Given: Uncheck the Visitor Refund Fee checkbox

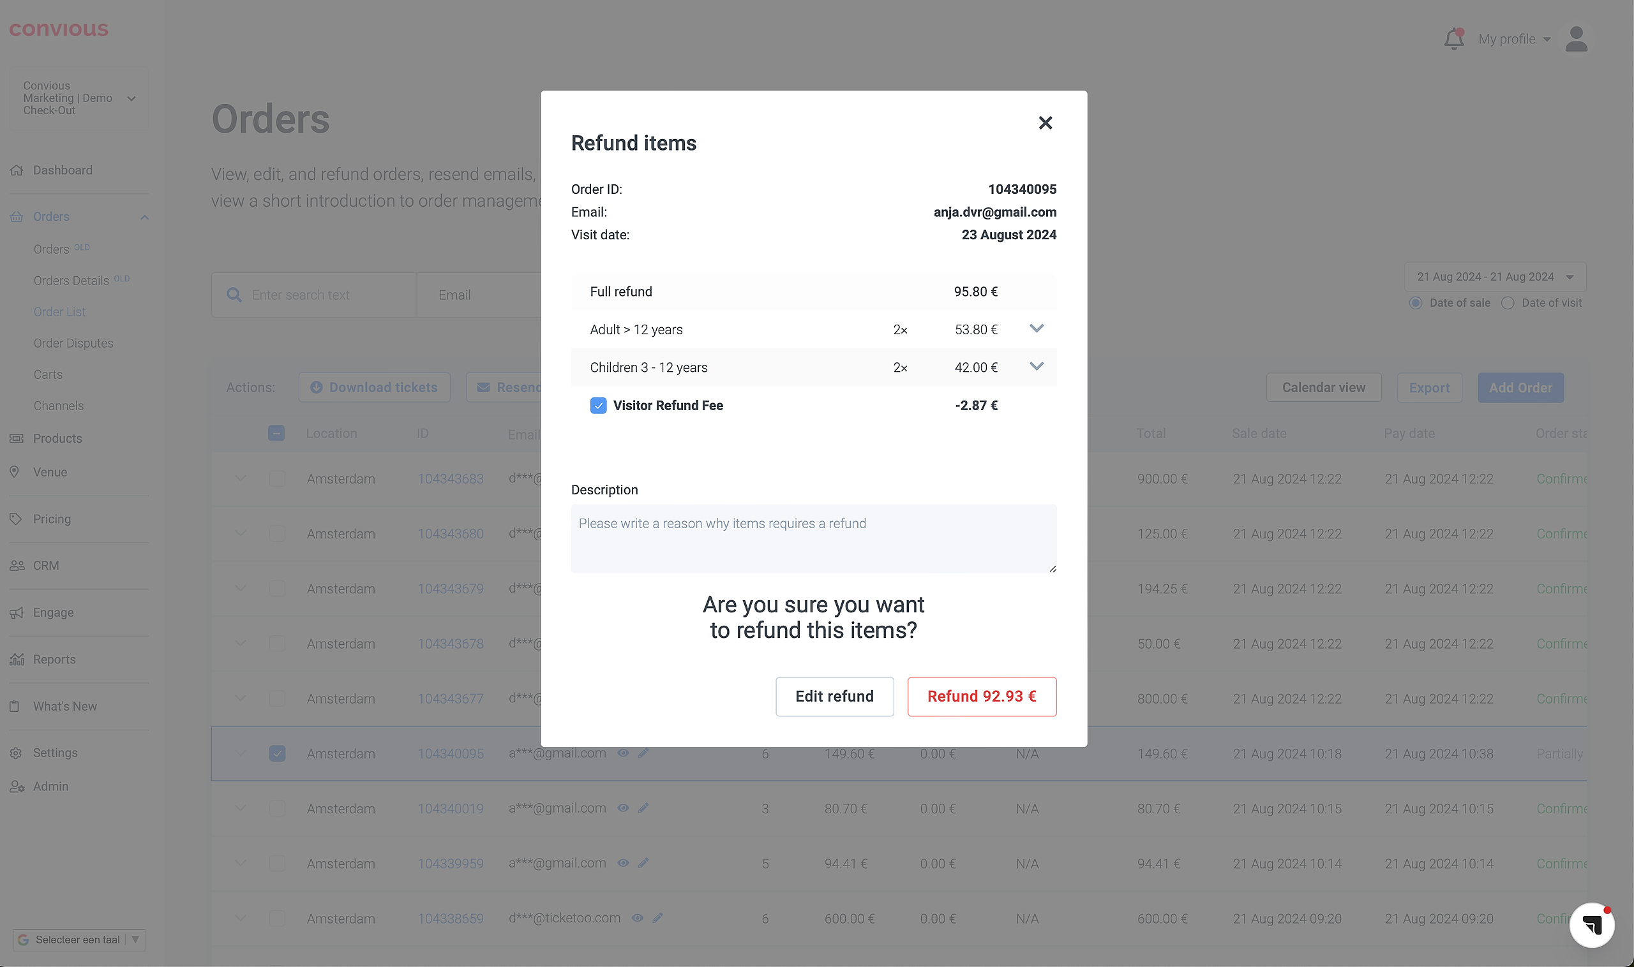Looking at the screenshot, I should (598, 405).
